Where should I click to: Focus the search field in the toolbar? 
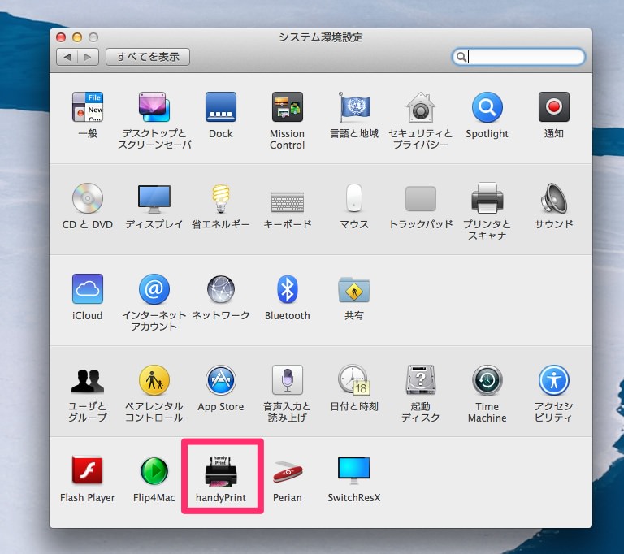pos(518,57)
